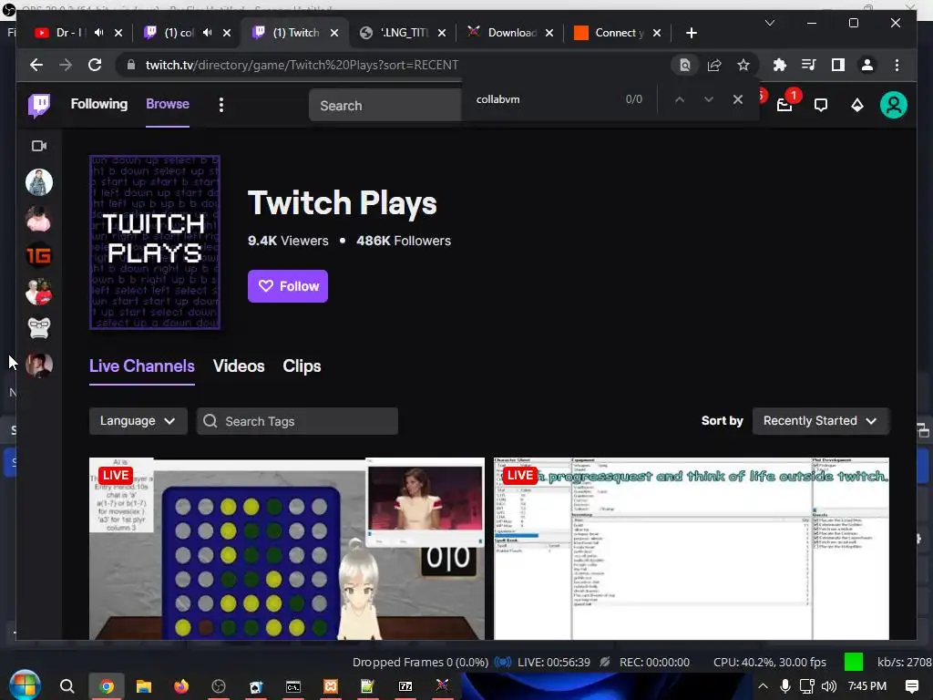Select the Videos tab

point(239,366)
